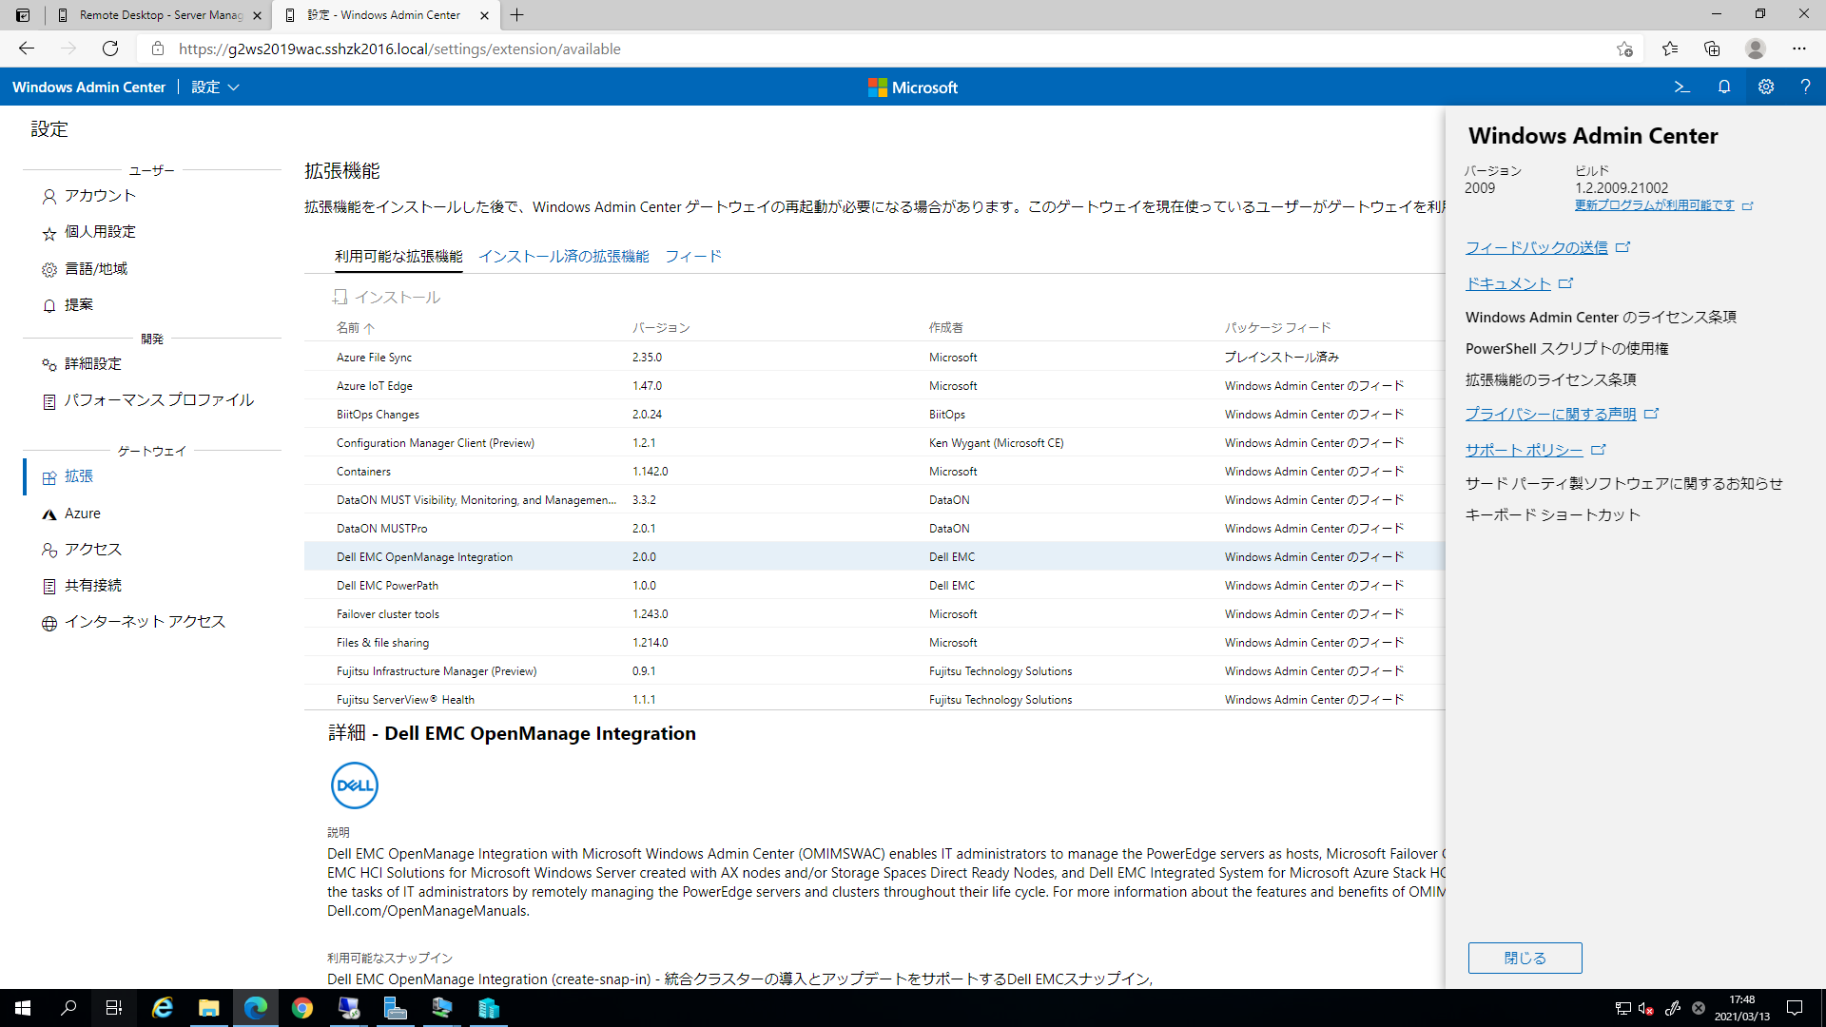Sort by バージョン column header
This screenshot has width=1826, height=1027.
coord(661,327)
